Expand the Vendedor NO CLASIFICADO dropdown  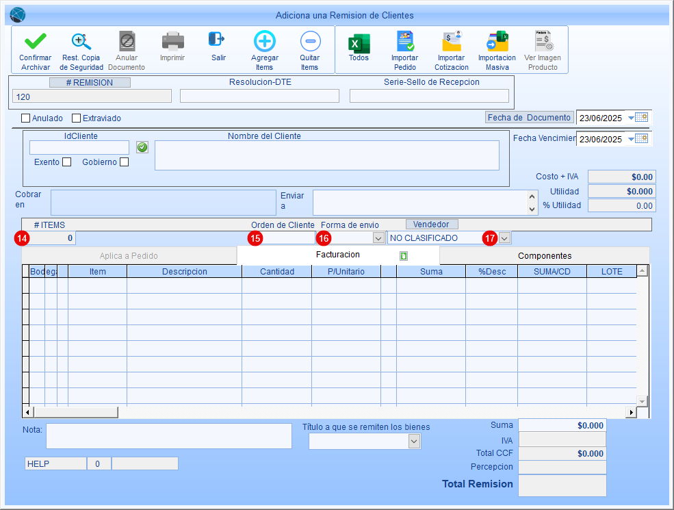(504, 238)
